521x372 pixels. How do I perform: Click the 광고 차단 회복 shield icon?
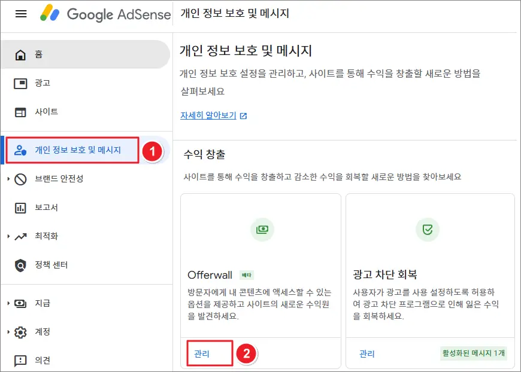click(427, 229)
